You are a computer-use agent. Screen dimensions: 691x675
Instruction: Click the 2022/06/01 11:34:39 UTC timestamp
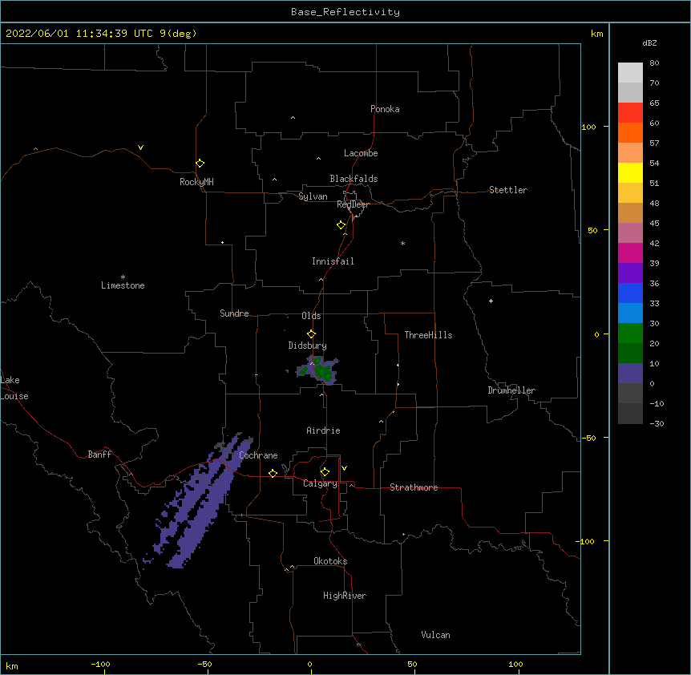pos(79,34)
